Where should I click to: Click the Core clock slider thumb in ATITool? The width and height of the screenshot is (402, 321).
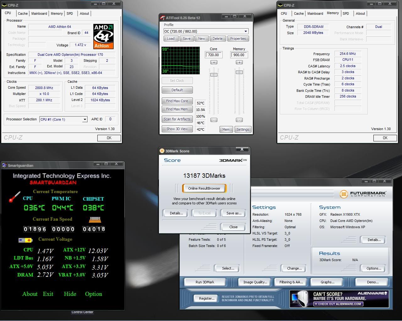click(x=214, y=75)
